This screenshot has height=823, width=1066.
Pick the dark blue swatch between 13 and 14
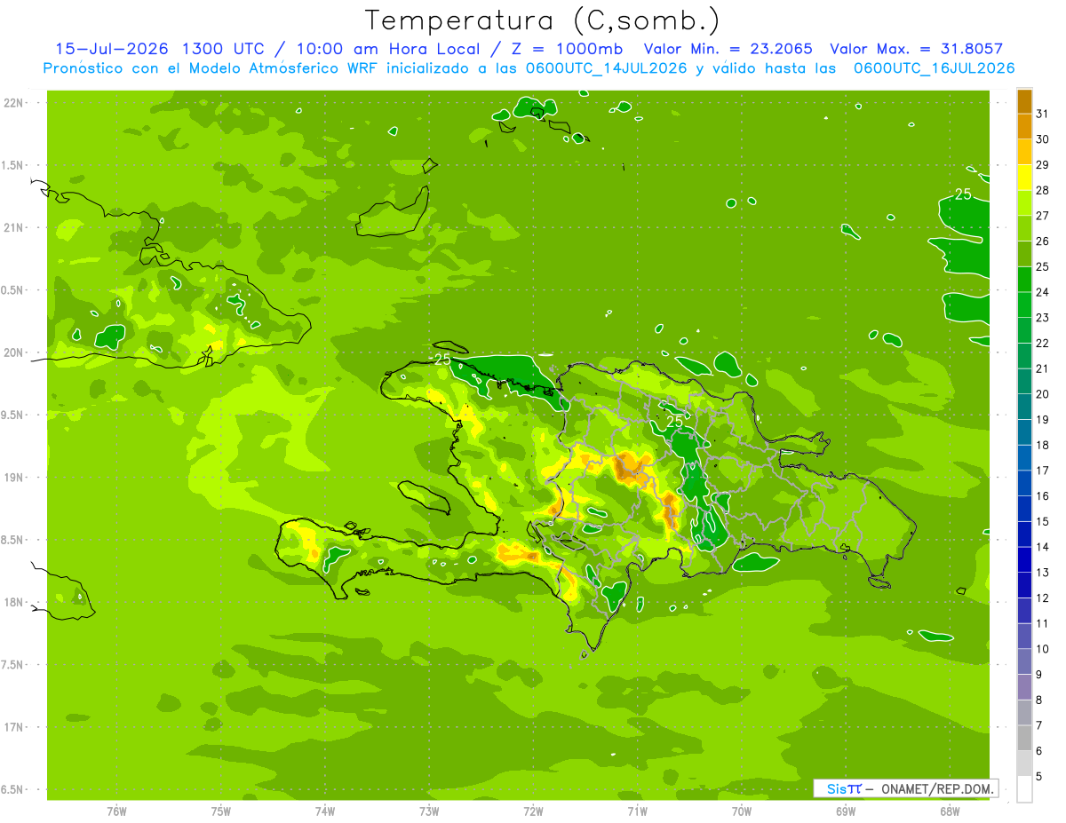pos(1024,559)
